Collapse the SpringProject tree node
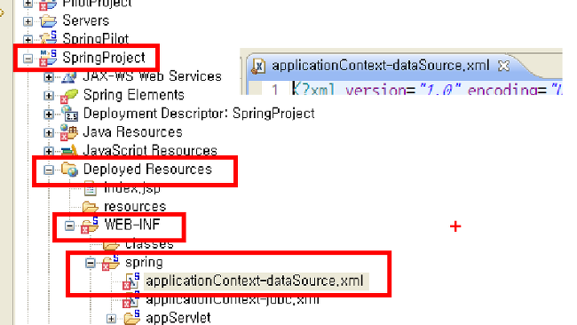The image size is (577, 325). click(x=28, y=58)
